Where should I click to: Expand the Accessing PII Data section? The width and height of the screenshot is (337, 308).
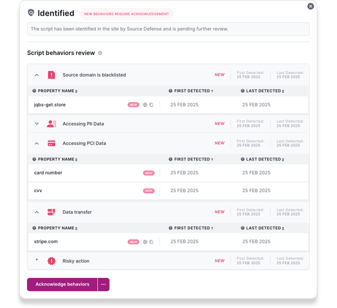point(37,124)
